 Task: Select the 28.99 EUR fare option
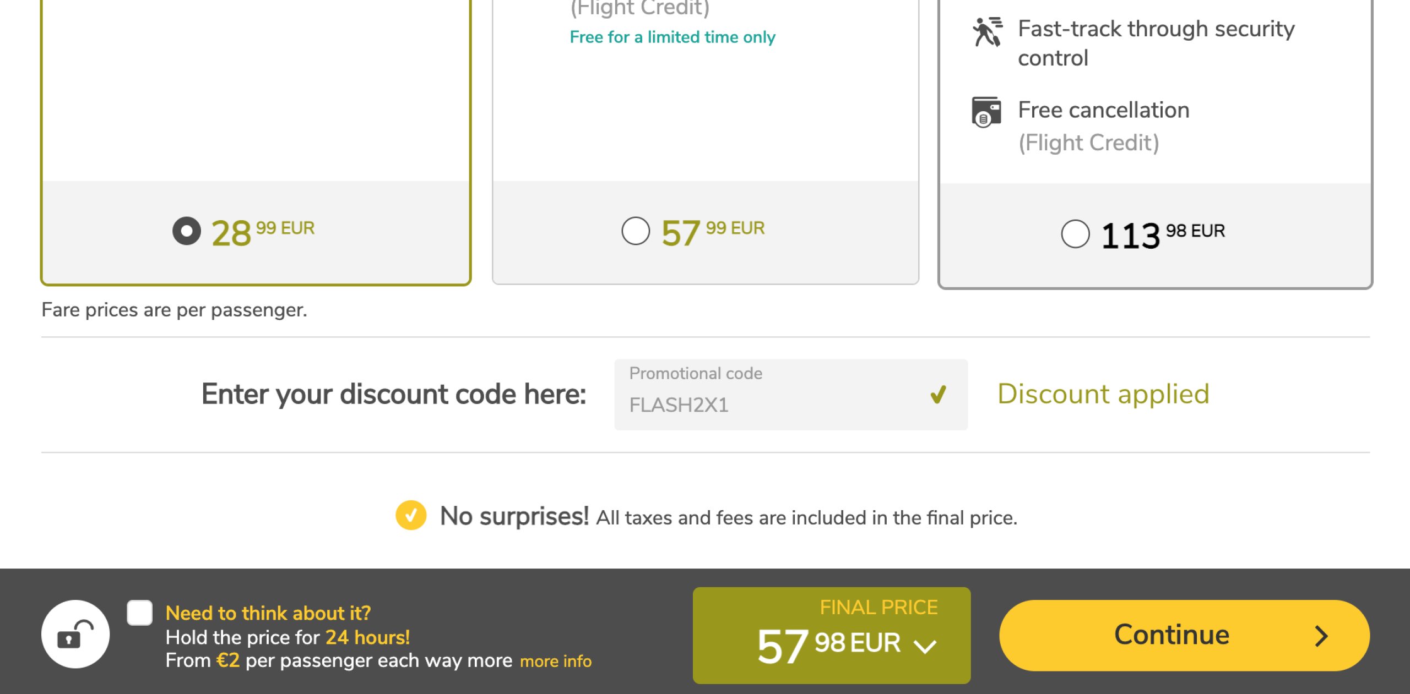pyautogui.click(x=187, y=231)
